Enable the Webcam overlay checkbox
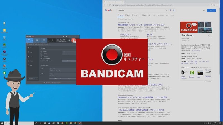 (x=41, y=61)
